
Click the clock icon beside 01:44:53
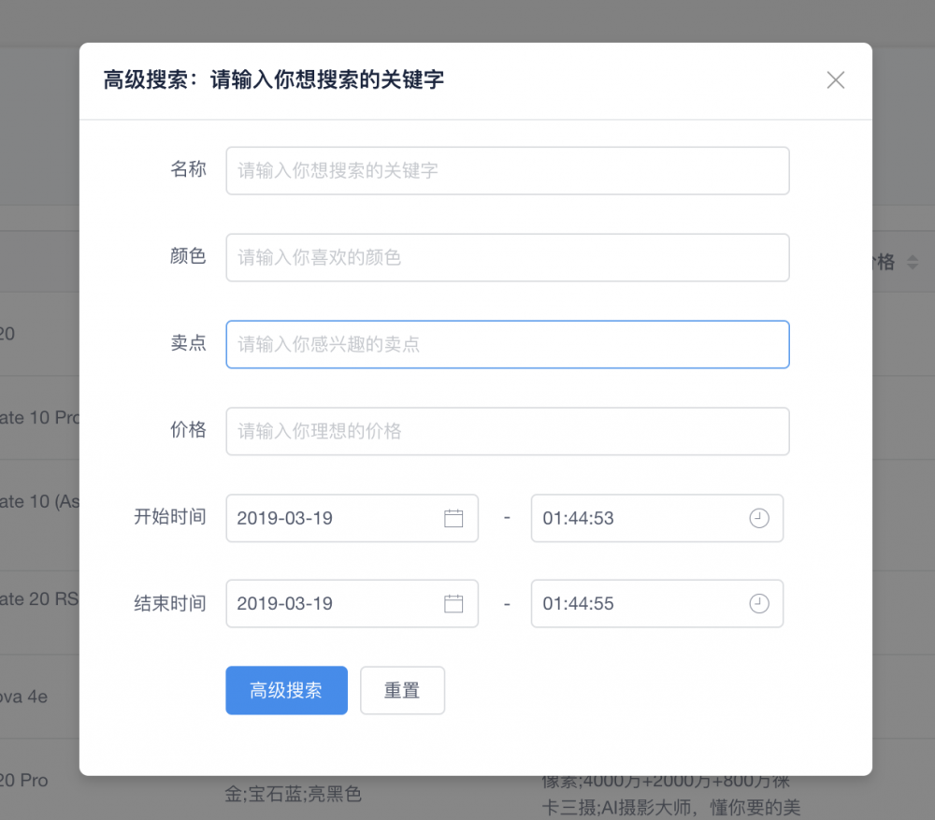pos(759,518)
